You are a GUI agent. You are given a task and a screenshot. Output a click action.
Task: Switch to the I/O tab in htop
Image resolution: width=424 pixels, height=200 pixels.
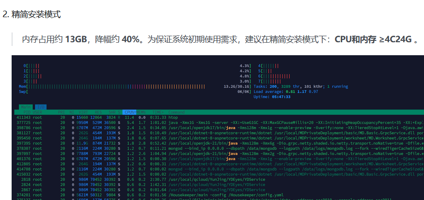coord(40,107)
